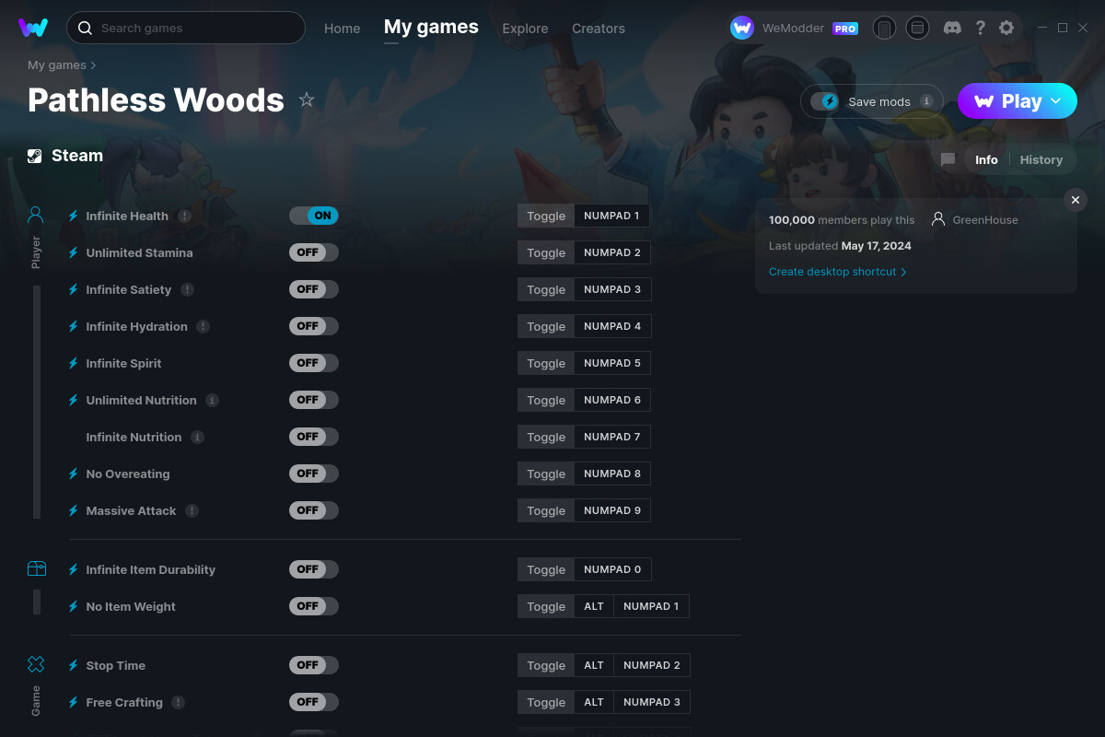Viewport: 1105px width, 737px height.
Task: Favorite Pathless Woods using the star icon
Action: pos(307,99)
